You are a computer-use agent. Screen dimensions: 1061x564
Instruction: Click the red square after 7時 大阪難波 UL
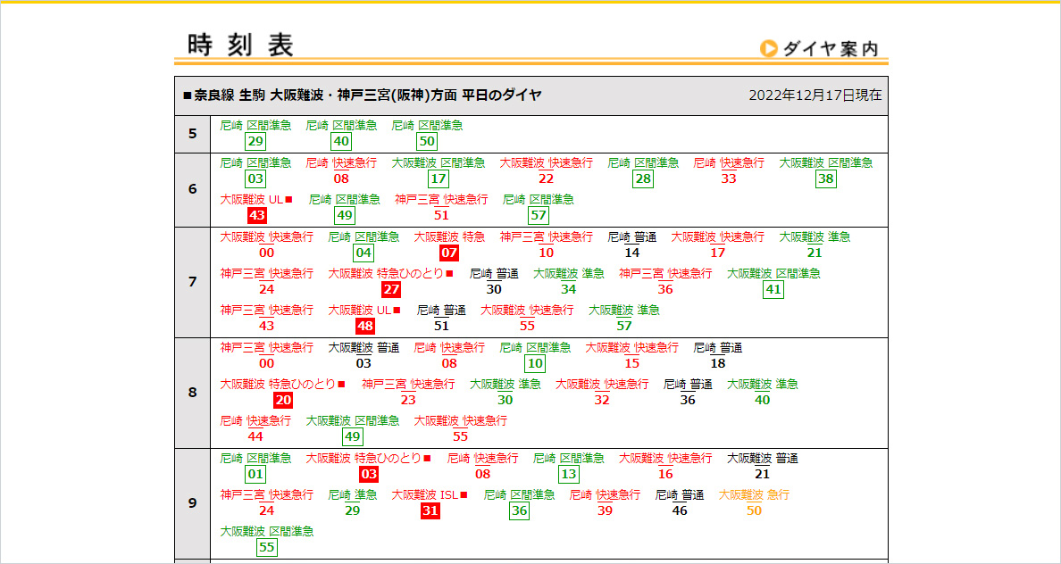coord(397,311)
